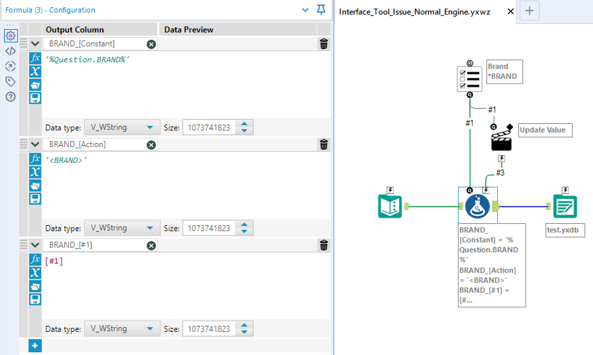Select the macro tool with beaker icon
593x355 pixels.
[x=477, y=206]
